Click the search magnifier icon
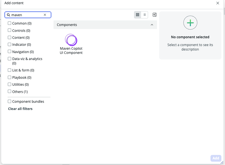Viewport: 225px width, 165px height. coord(9,15)
